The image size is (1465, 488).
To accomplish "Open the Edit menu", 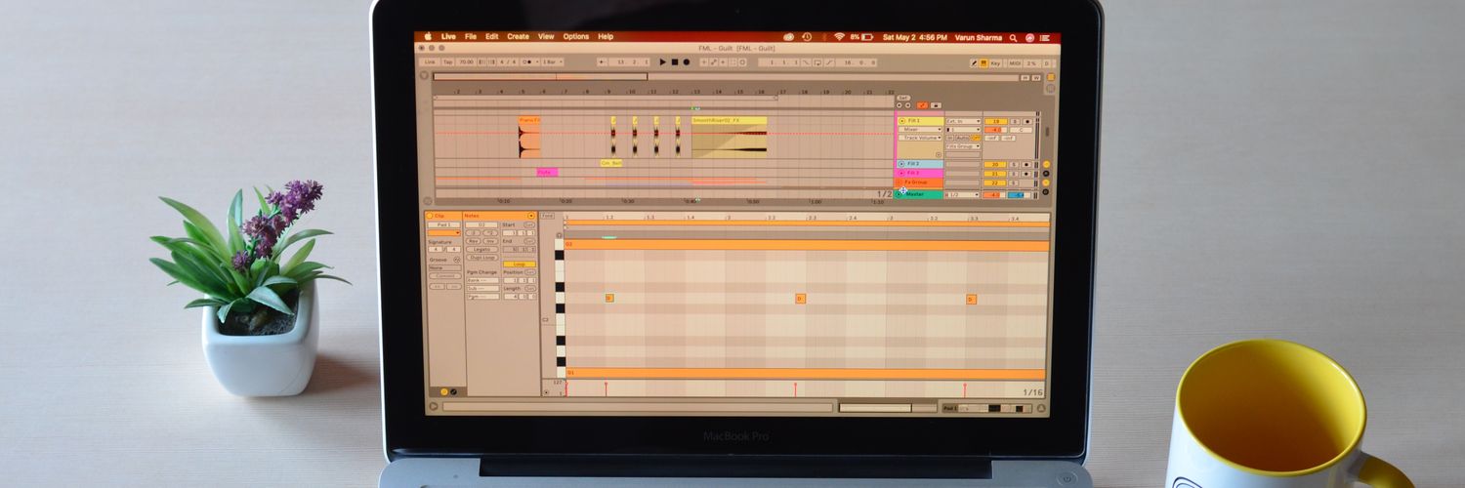I will [492, 36].
